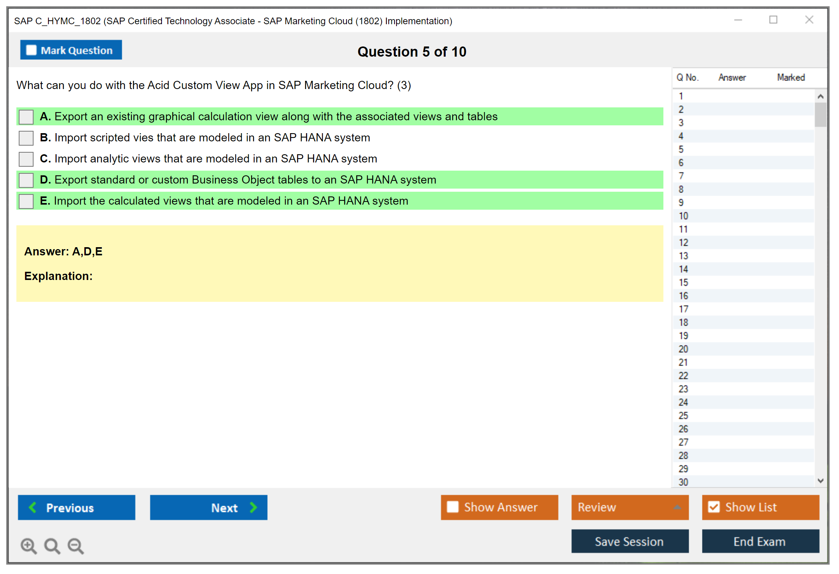Click the green left arrow on Previous
The height and width of the screenshot is (574, 839).
(33, 507)
